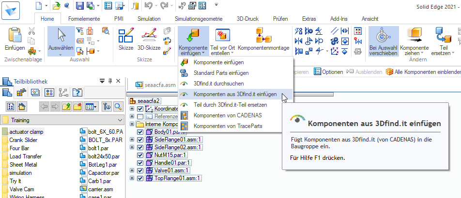This screenshot has width=461, height=198.
Task: Select the bolt24x50.par file
Action: pyautogui.click(x=104, y=156)
